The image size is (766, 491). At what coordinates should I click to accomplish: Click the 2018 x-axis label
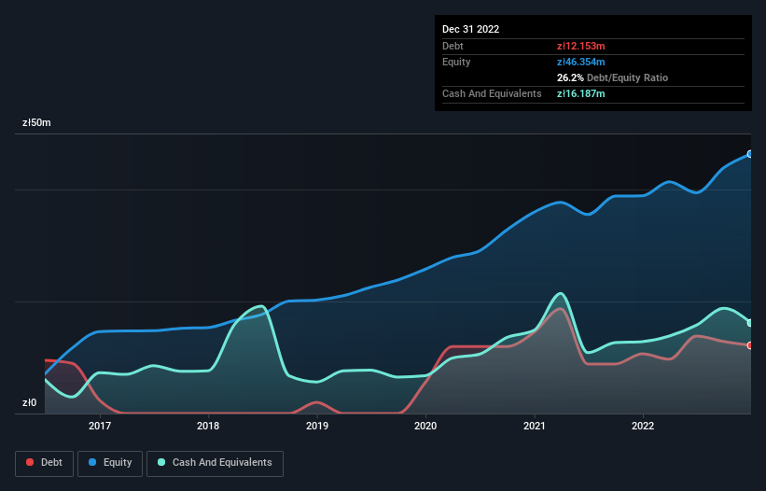208,426
